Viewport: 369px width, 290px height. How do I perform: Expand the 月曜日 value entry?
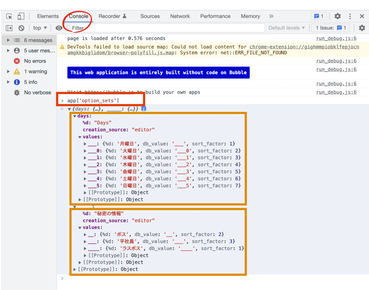click(x=85, y=144)
